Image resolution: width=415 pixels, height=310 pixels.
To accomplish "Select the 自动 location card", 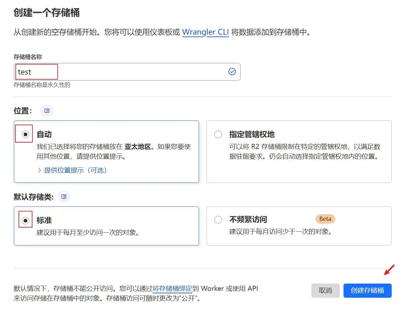I will tap(106, 151).
